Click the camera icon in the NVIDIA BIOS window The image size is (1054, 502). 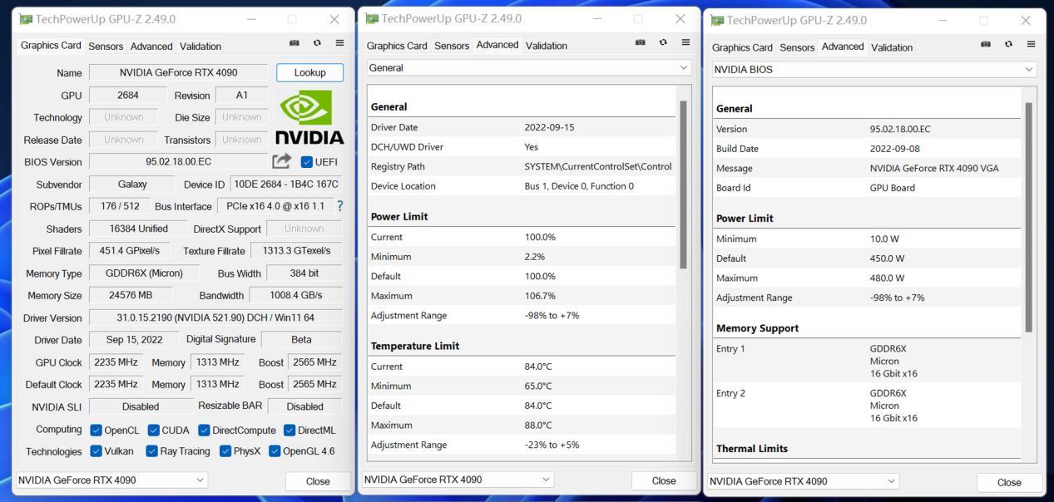[986, 44]
